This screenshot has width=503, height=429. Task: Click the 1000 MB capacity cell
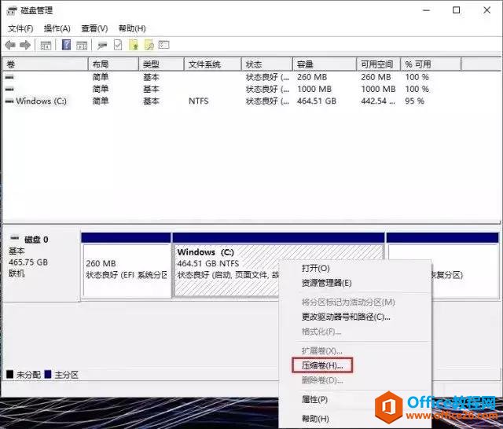click(314, 89)
